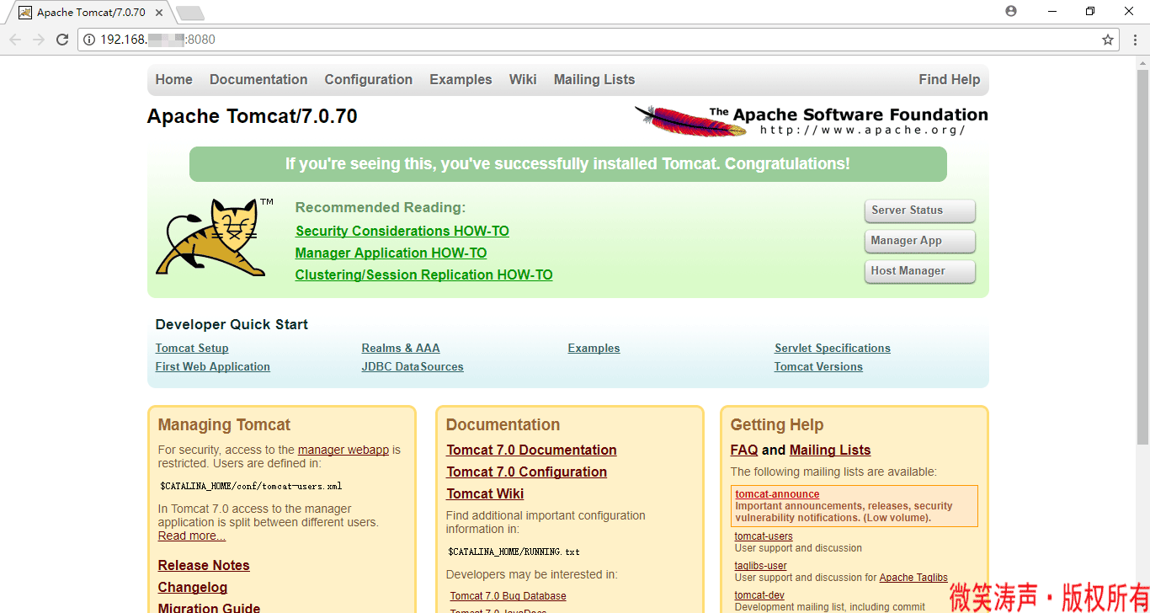Click the Tomcat cat logo

point(216,237)
